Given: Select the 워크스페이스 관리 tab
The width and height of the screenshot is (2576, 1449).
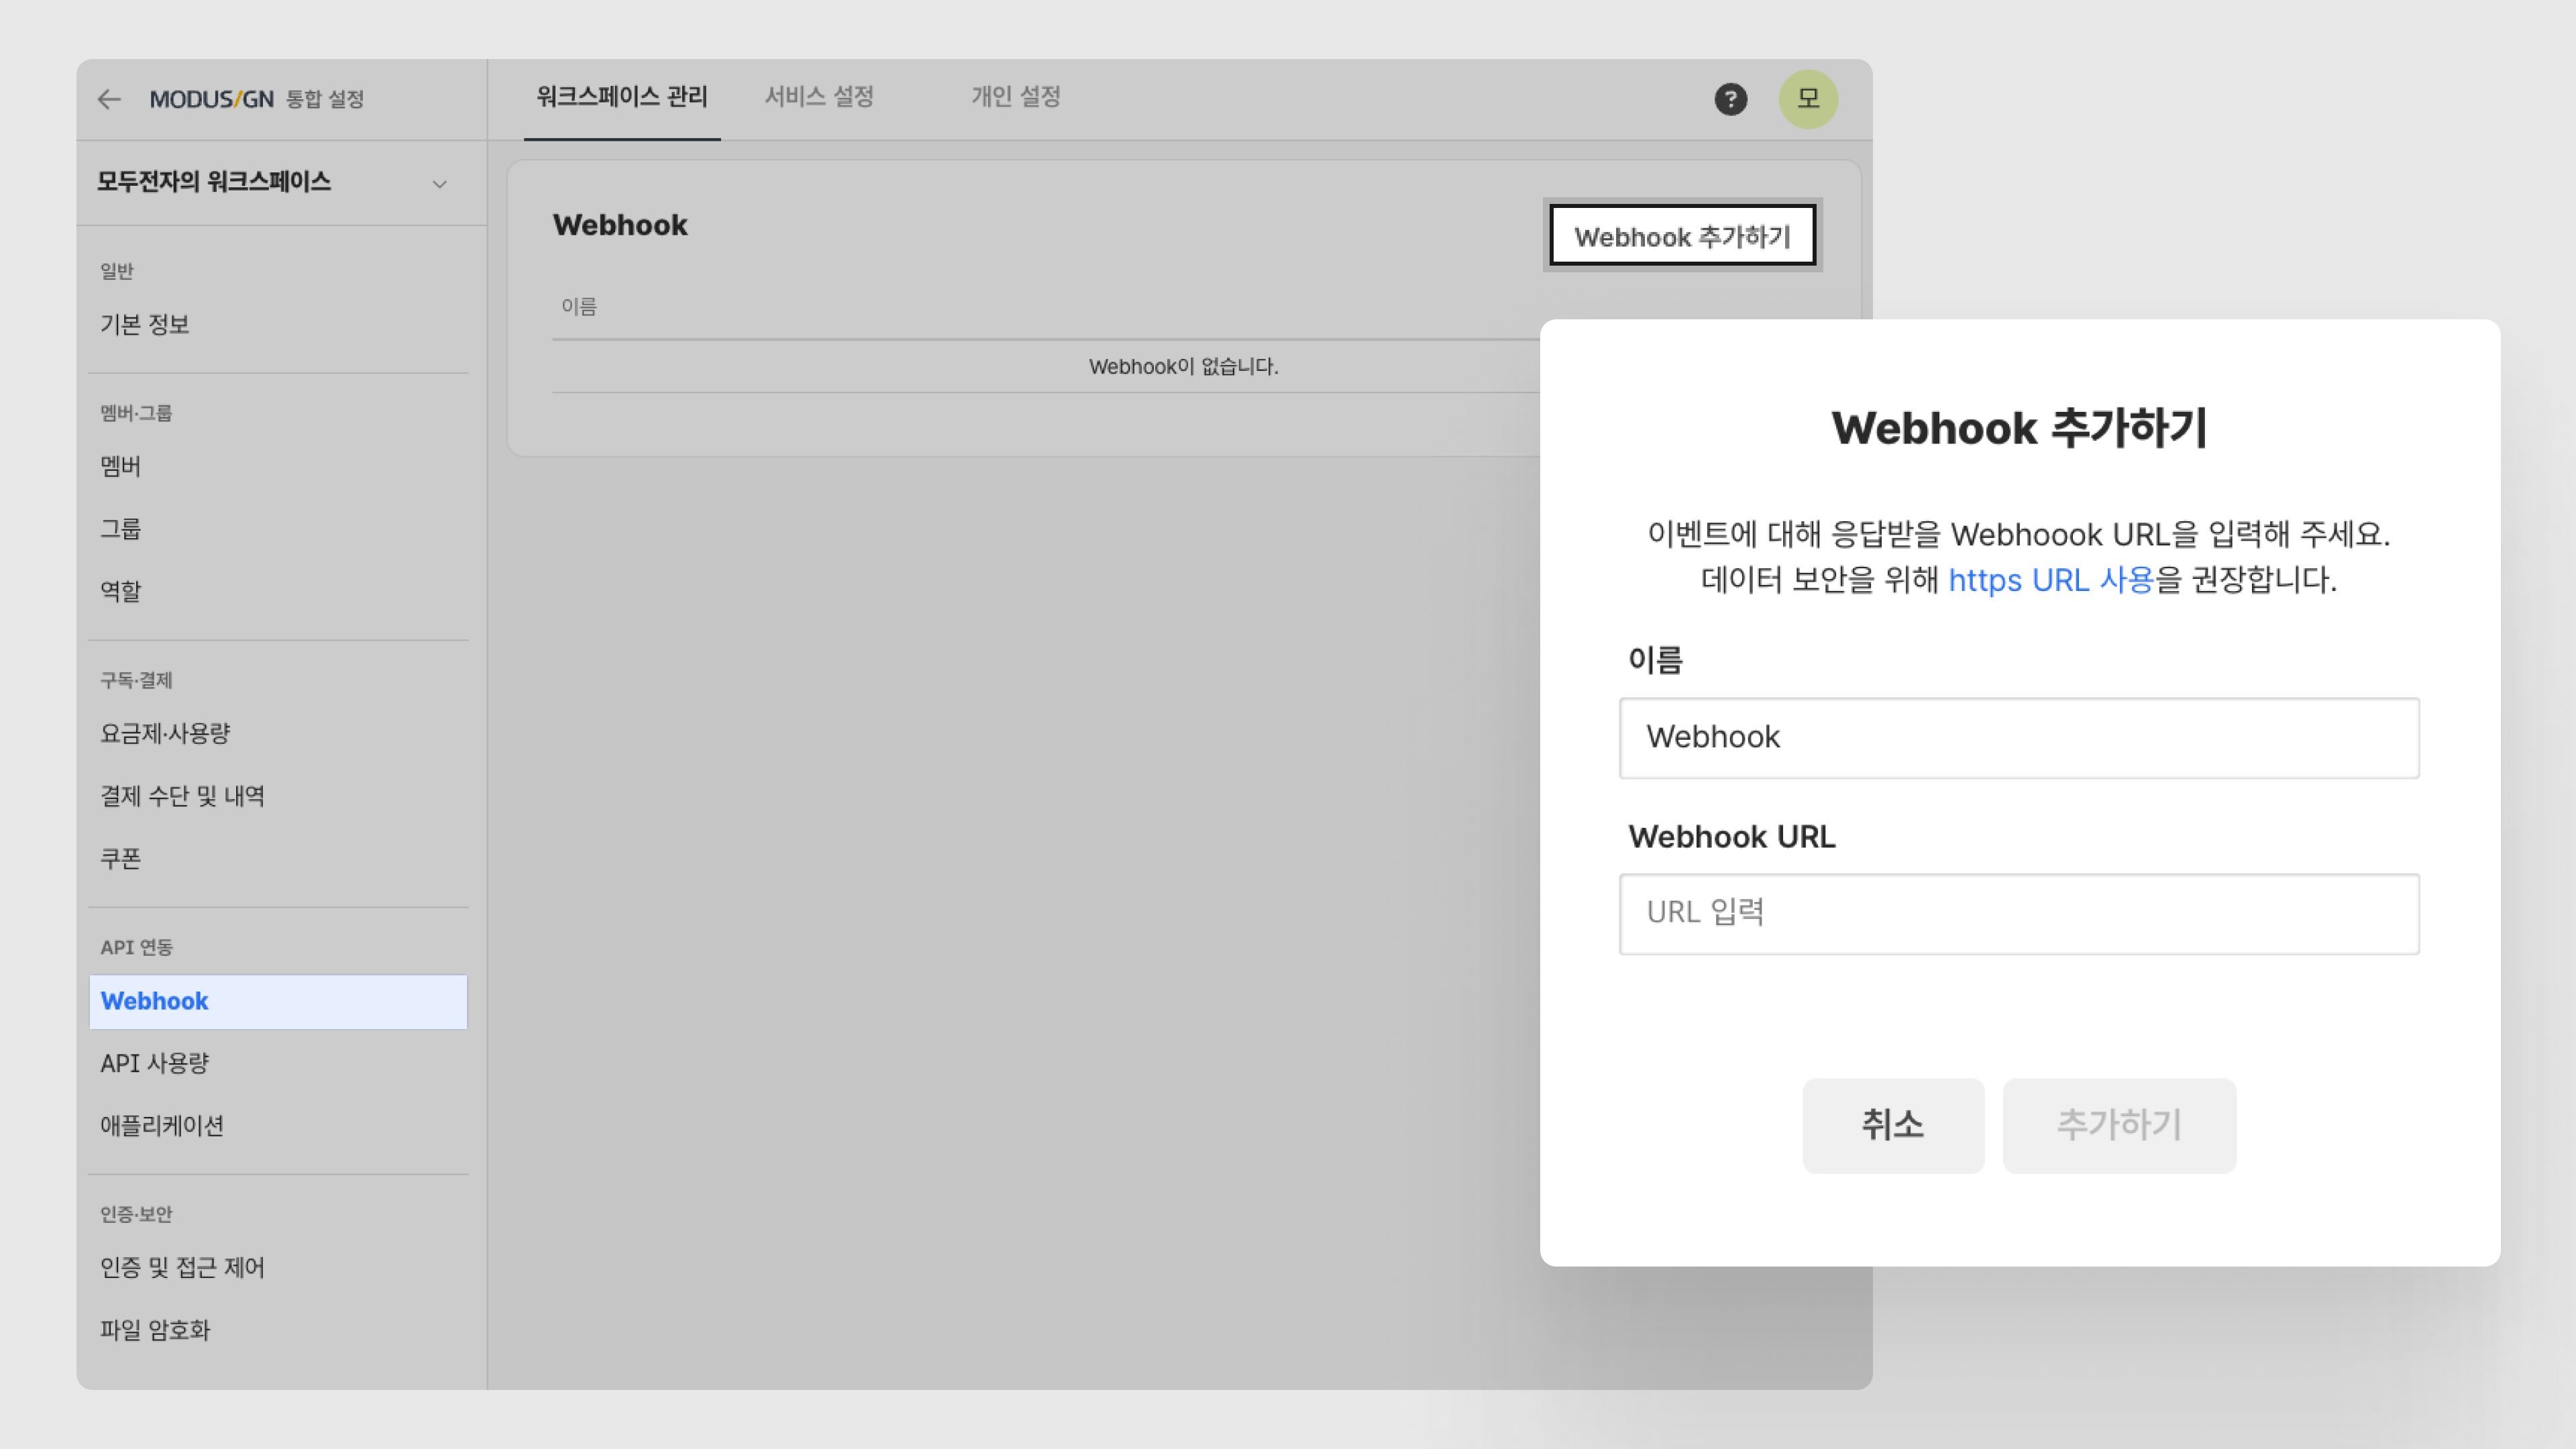Looking at the screenshot, I should [x=621, y=97].
